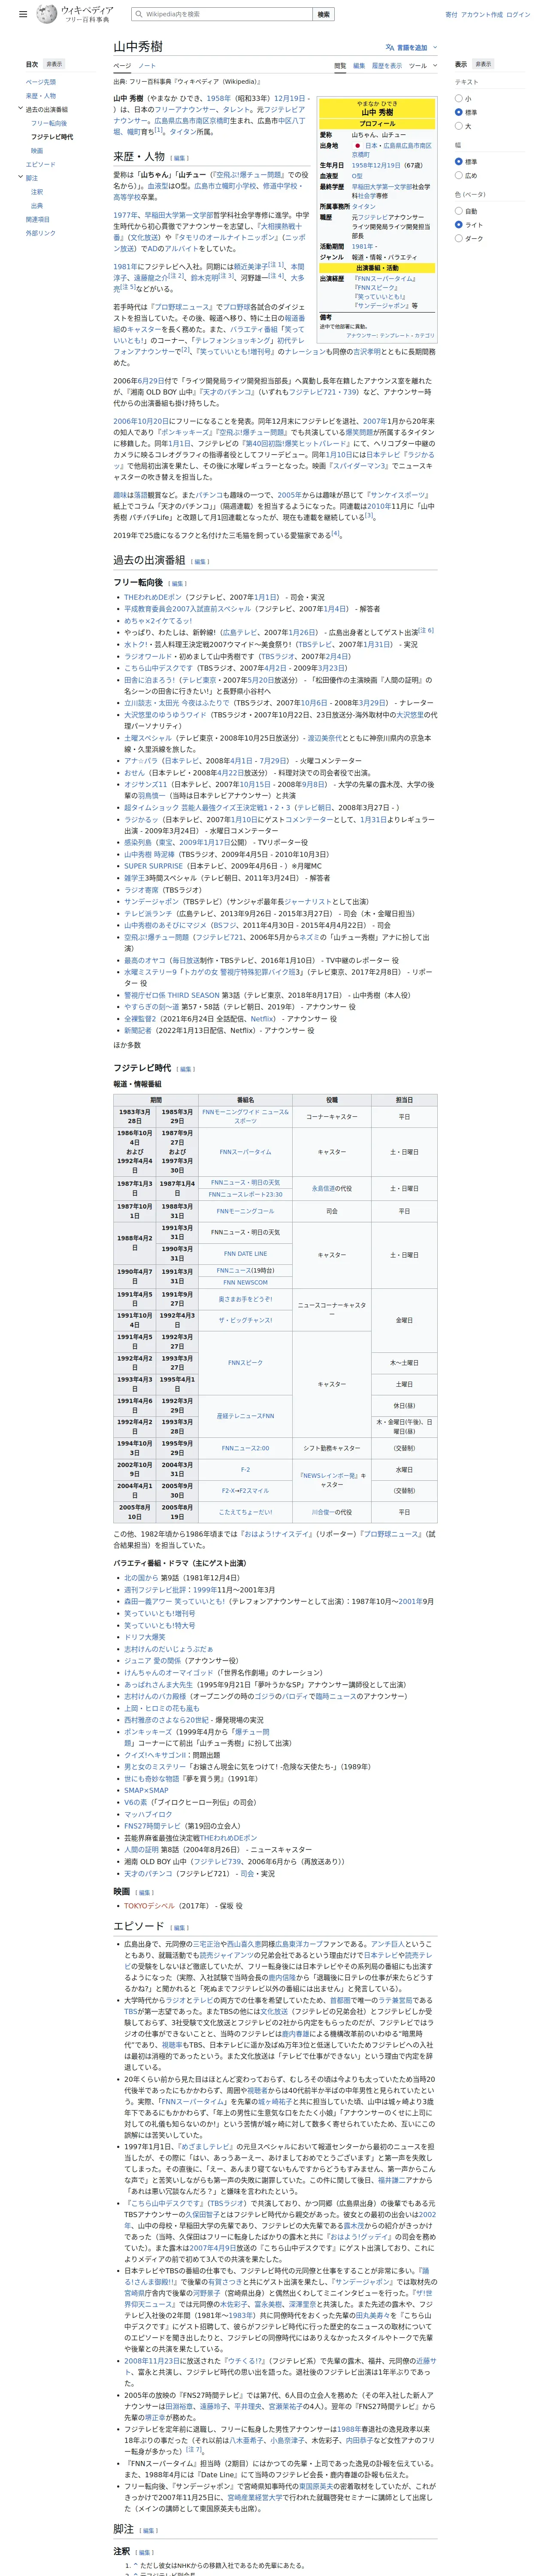Click the 検索 search button
This screenshot has width=551, height=2576.
point(323,15)
